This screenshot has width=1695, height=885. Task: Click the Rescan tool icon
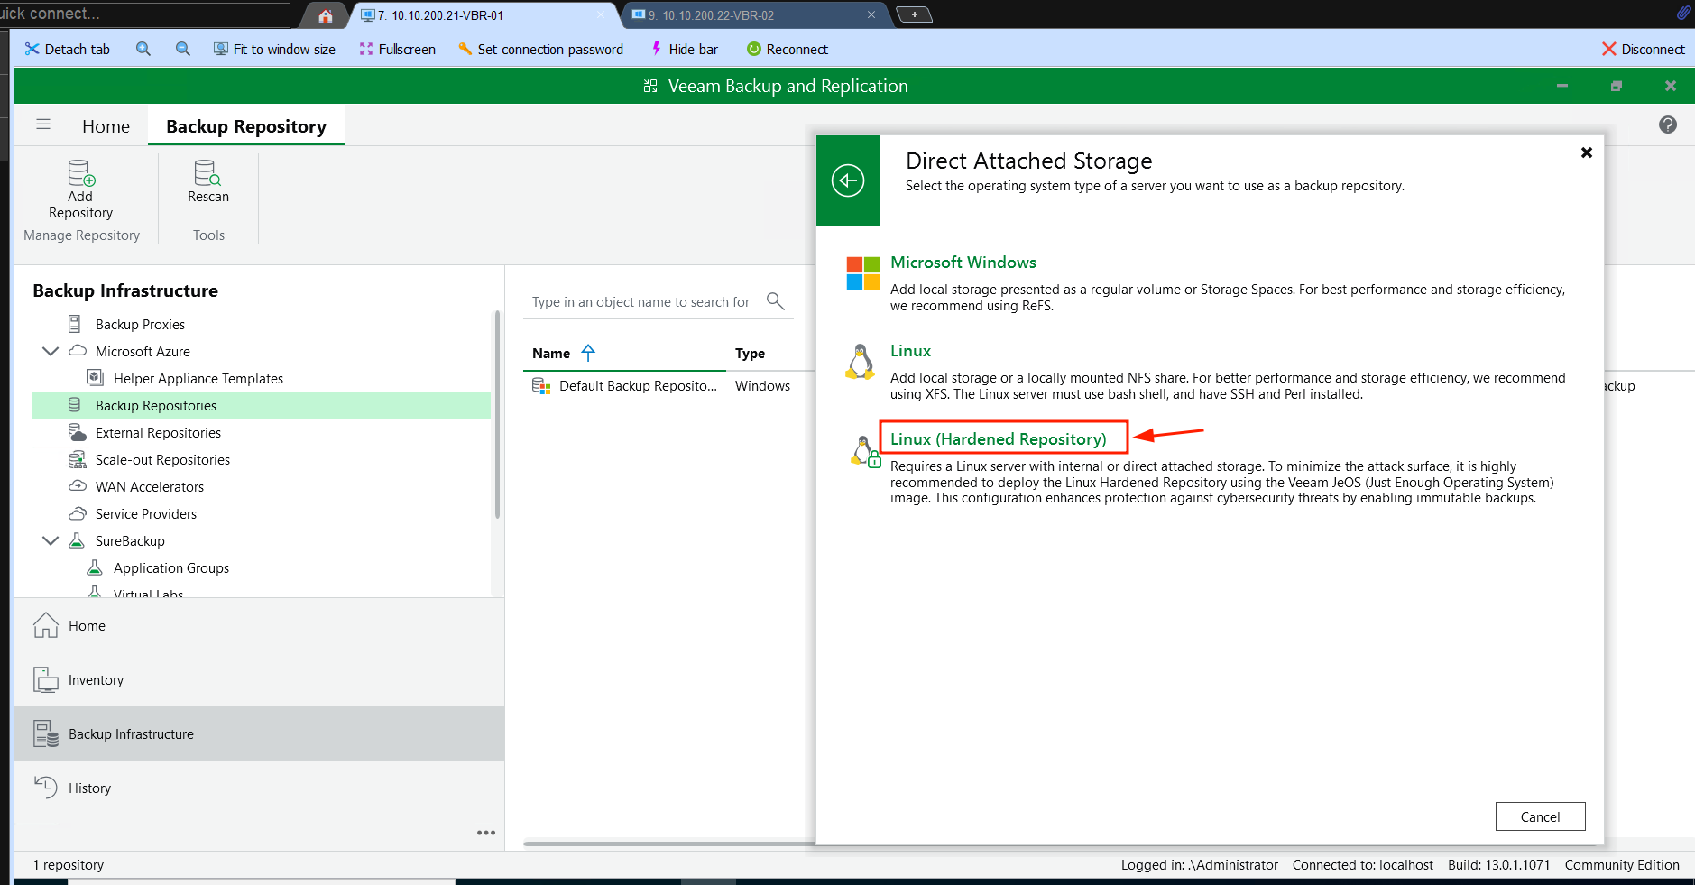[x=208, y=172]
